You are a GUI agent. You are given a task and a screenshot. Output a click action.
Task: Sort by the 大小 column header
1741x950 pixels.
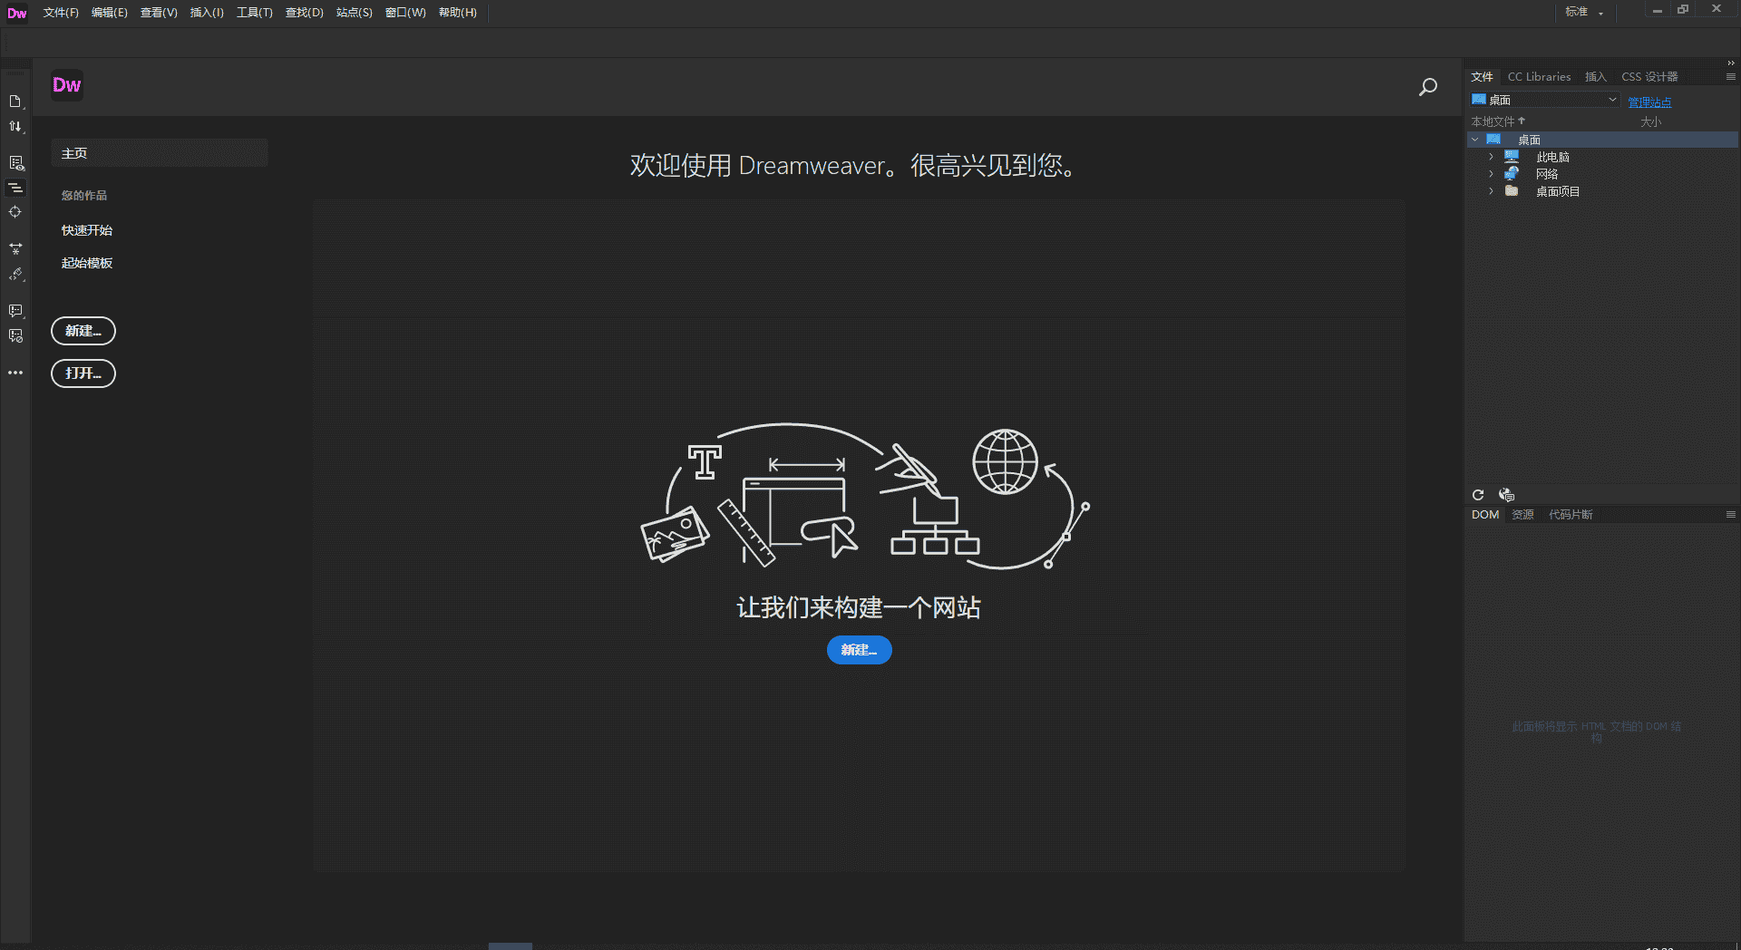coord(1650,121)
